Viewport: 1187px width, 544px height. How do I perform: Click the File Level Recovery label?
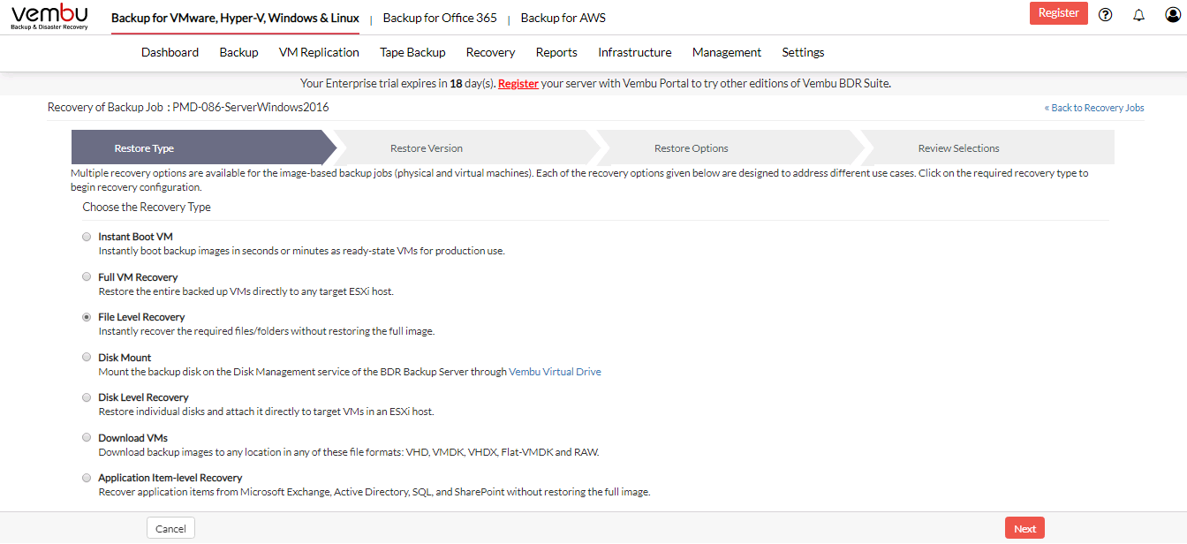pyautogui.click(x=141, y=317)
